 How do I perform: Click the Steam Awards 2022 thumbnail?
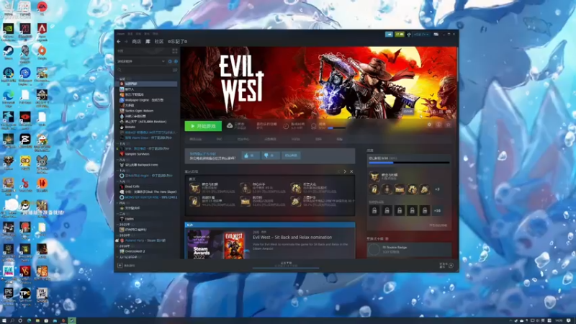(217, 245)
